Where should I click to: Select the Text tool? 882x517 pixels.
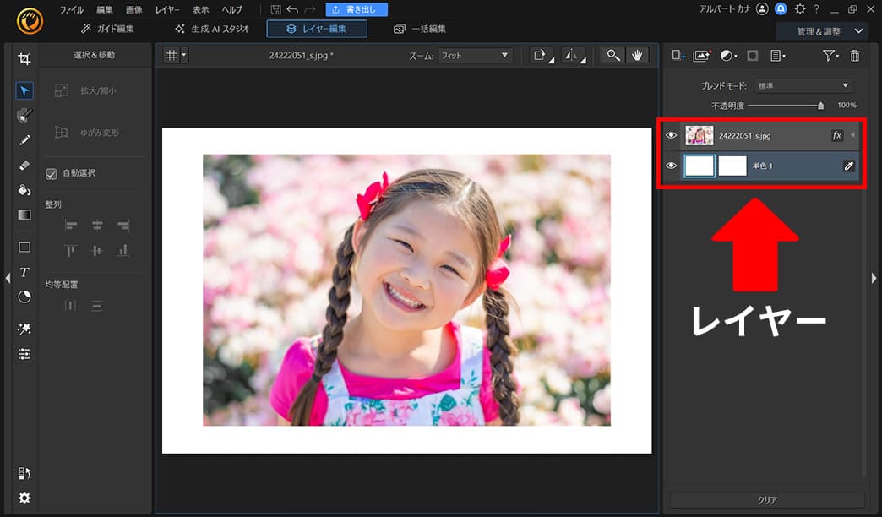(24, 272)
